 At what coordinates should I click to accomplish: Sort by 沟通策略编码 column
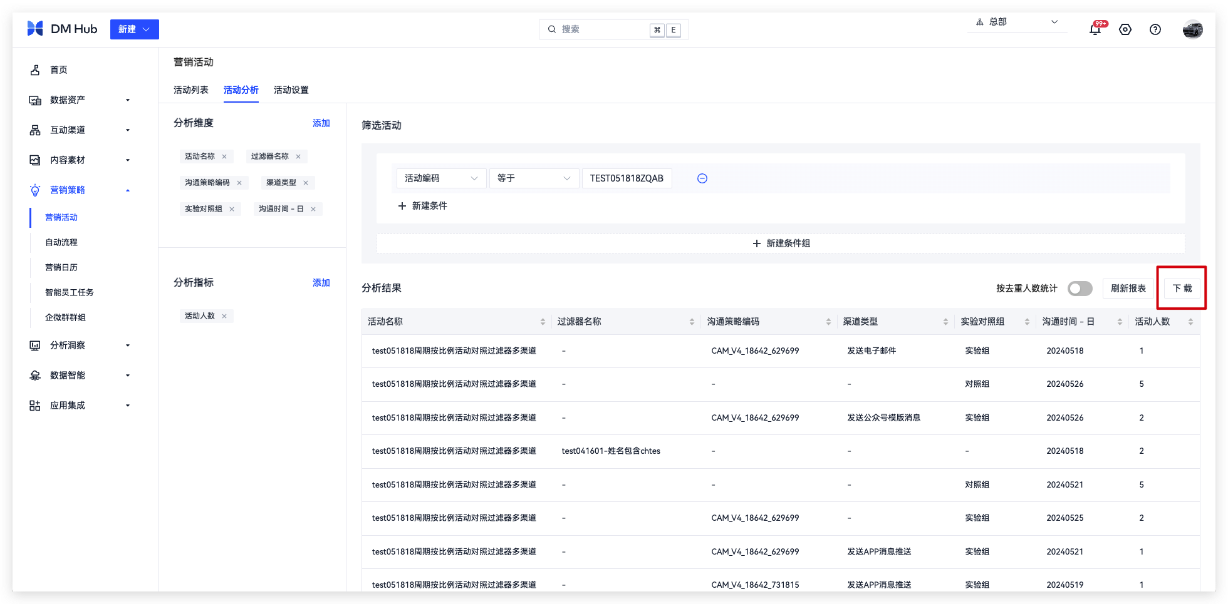pos(828,322)
